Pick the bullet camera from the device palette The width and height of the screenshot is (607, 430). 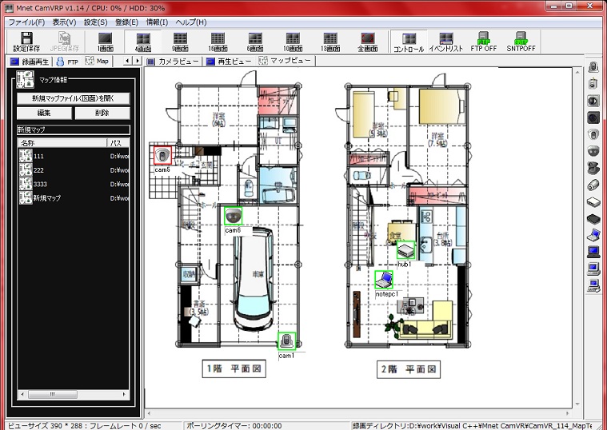(x=593, y=185)
